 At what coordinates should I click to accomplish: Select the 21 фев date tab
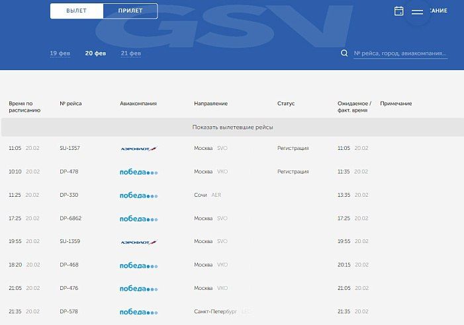[130, 54]
